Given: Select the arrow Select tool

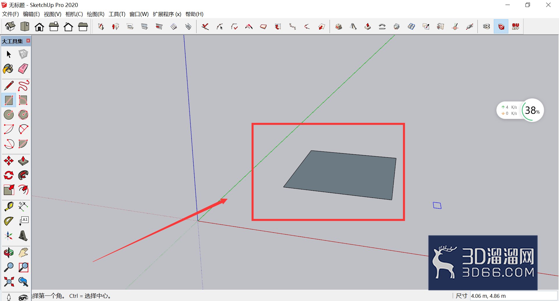Looking at the screenshot, I should [x=9, y=54].
